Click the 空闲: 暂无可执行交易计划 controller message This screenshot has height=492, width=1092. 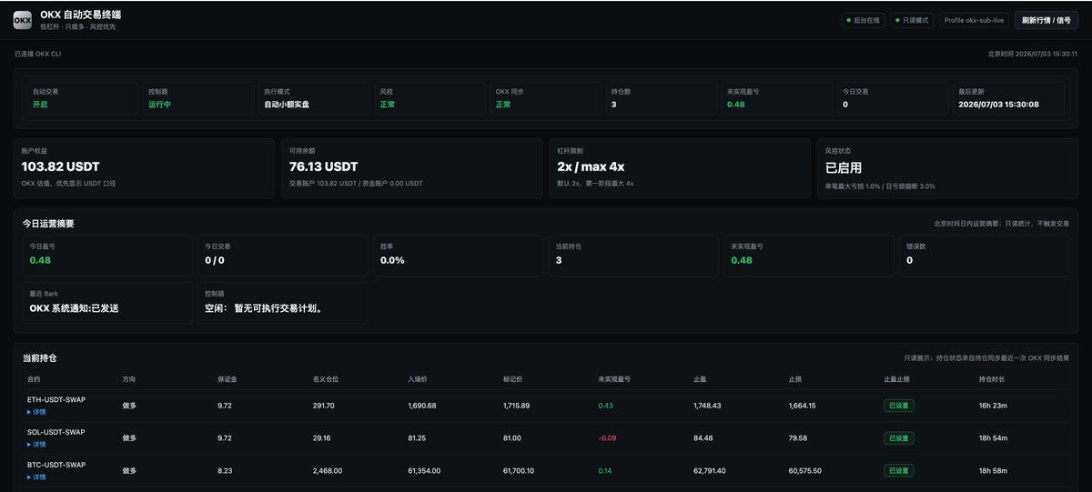264,308
